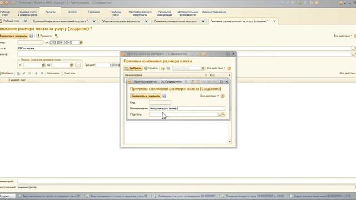
Task: Click the edit pencil icon in table toolbar
Action: pyautogui.click(x=24, y=73)
